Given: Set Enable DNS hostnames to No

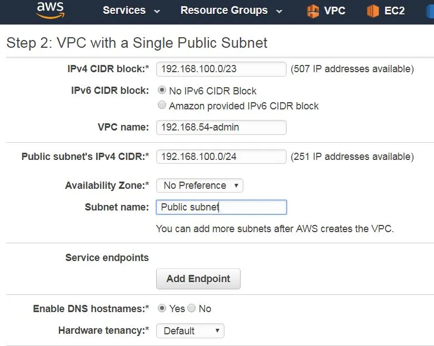Looking at the screenshot, I should click(192, 308).
